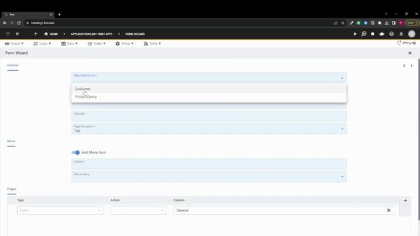
Task: Open the Visual menu
Action: click(14, 44)
